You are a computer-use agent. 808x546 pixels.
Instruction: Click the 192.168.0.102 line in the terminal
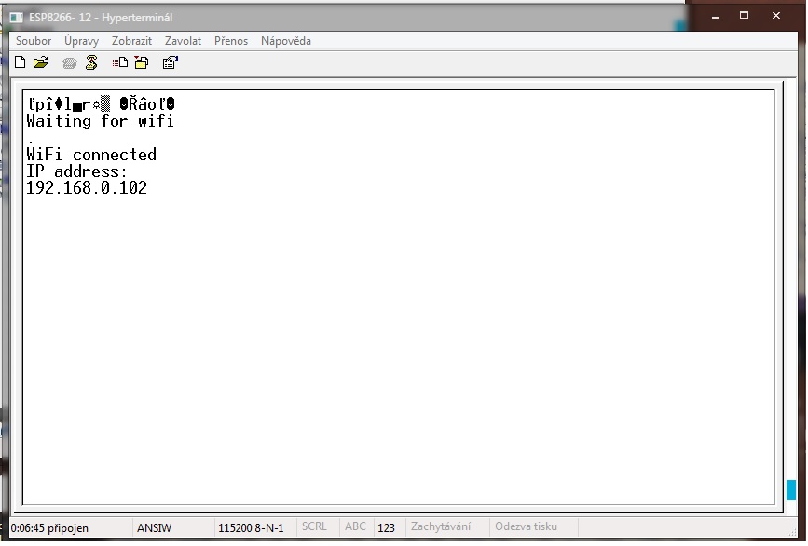(87, 188)
